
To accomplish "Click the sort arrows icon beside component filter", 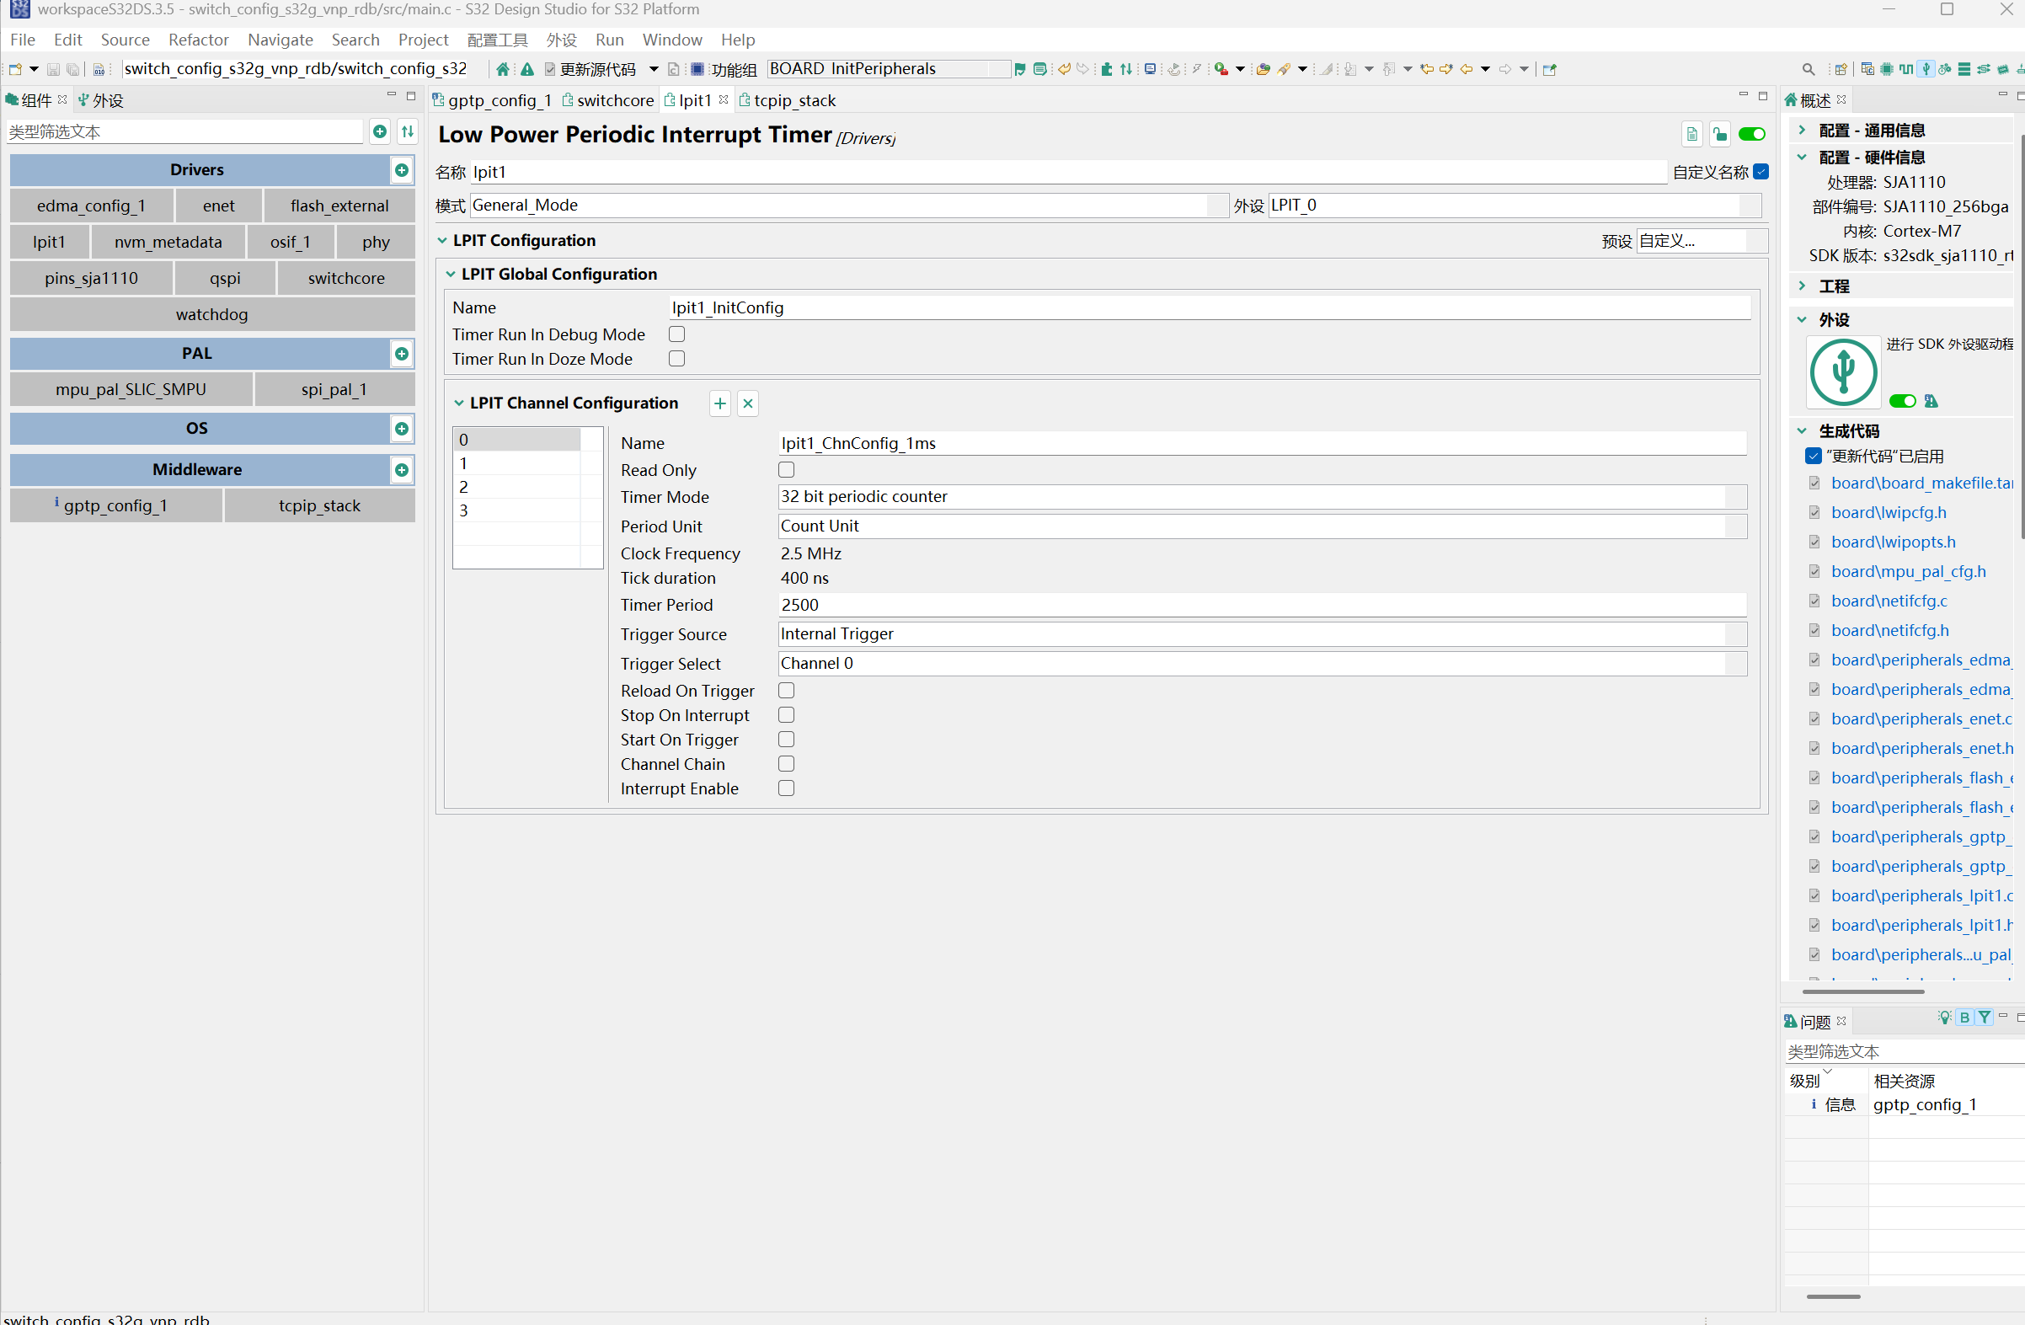I will point(409,132).
